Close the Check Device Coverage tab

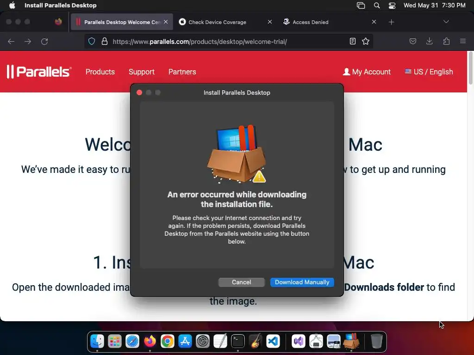tap(270, 22)
